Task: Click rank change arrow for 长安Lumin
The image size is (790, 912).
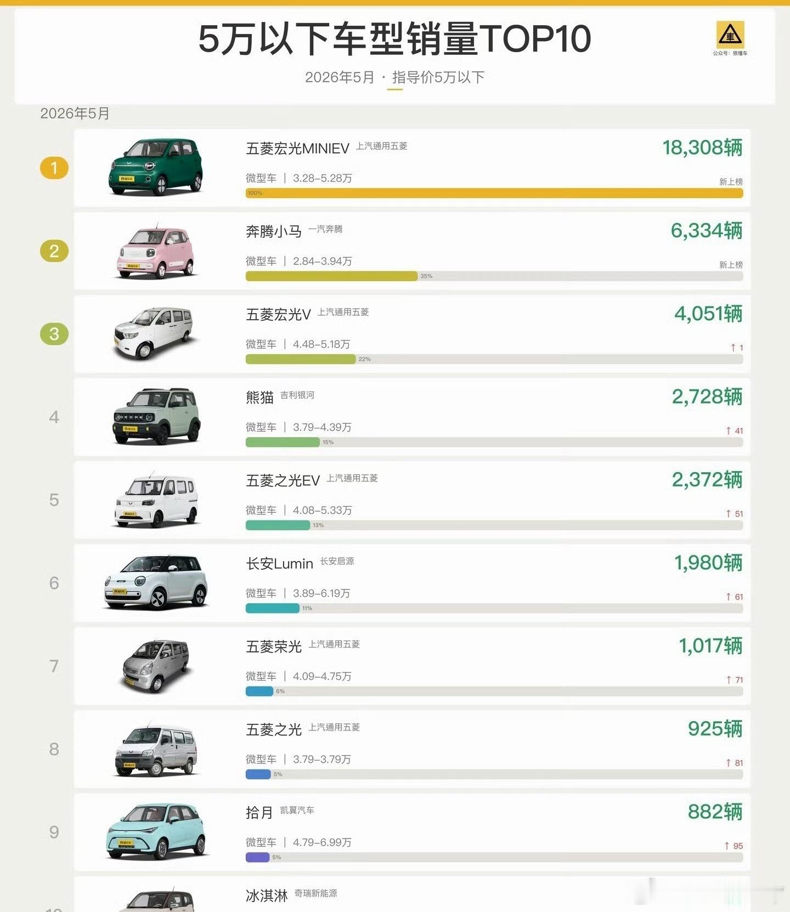Action: tap(729, 597)
